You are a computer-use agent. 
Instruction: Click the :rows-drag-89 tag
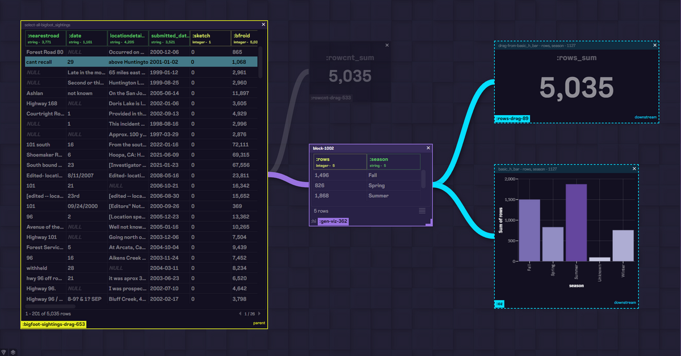click(511, 118)
